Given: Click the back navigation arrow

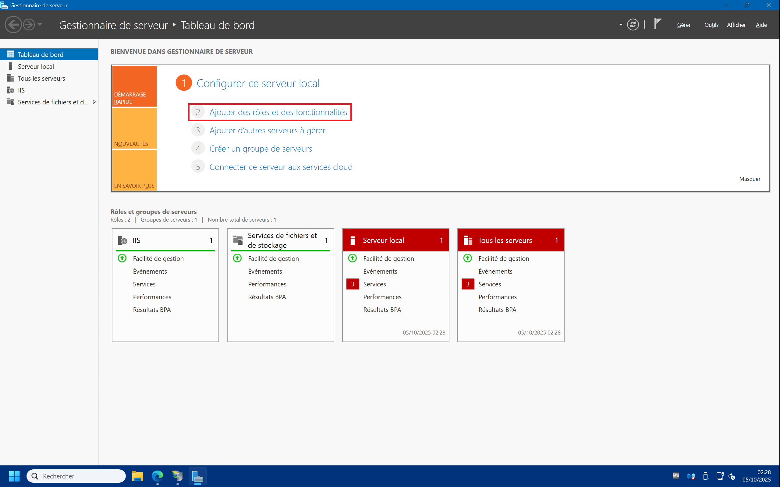Looking at the screenshot, I should coord(13,25).
